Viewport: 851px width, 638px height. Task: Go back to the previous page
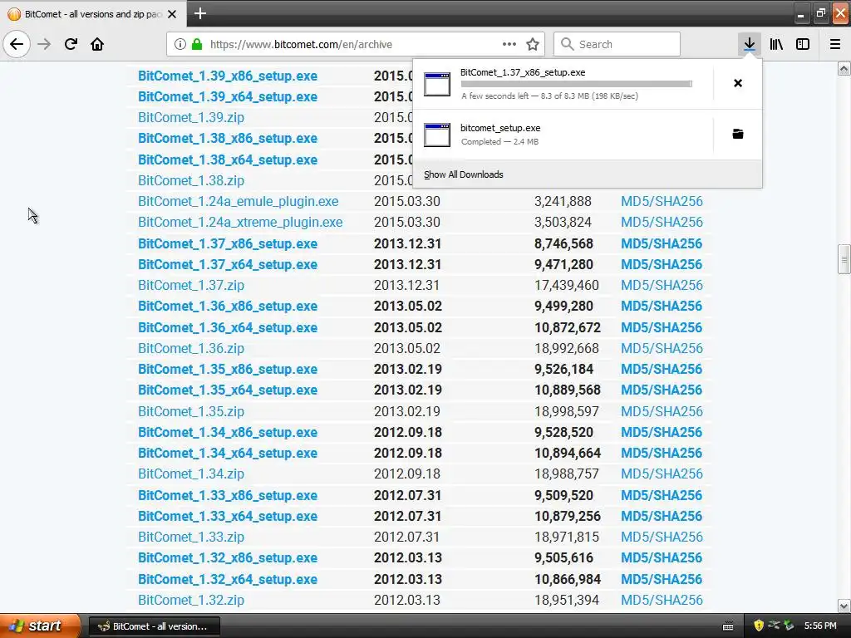17,44
